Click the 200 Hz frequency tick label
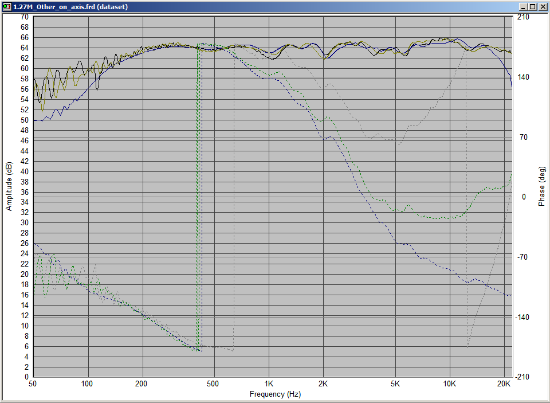This screenshot has height=403, width=550. tap(142, 384)
